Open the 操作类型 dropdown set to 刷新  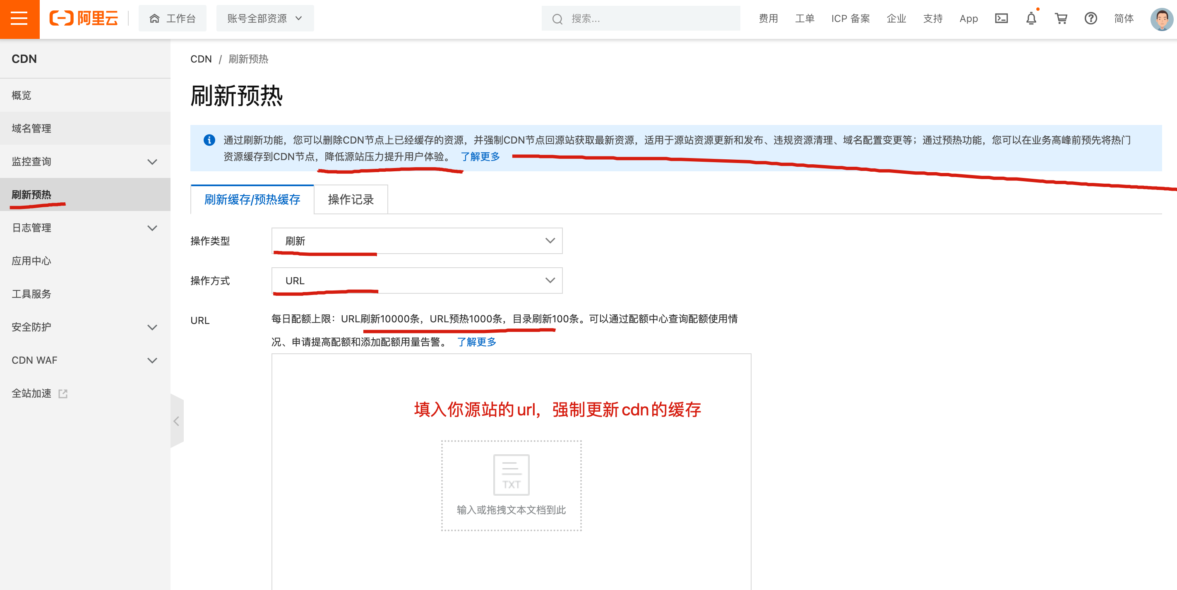click(x=416, y=241)
